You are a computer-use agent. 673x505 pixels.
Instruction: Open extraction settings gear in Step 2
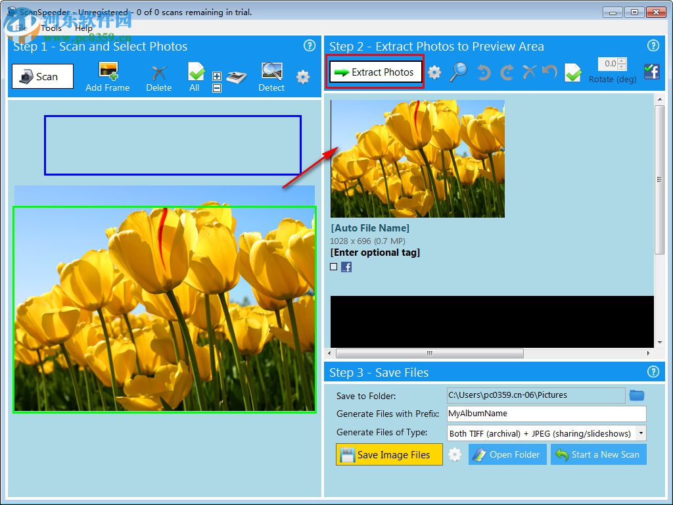tap(434, 72)
